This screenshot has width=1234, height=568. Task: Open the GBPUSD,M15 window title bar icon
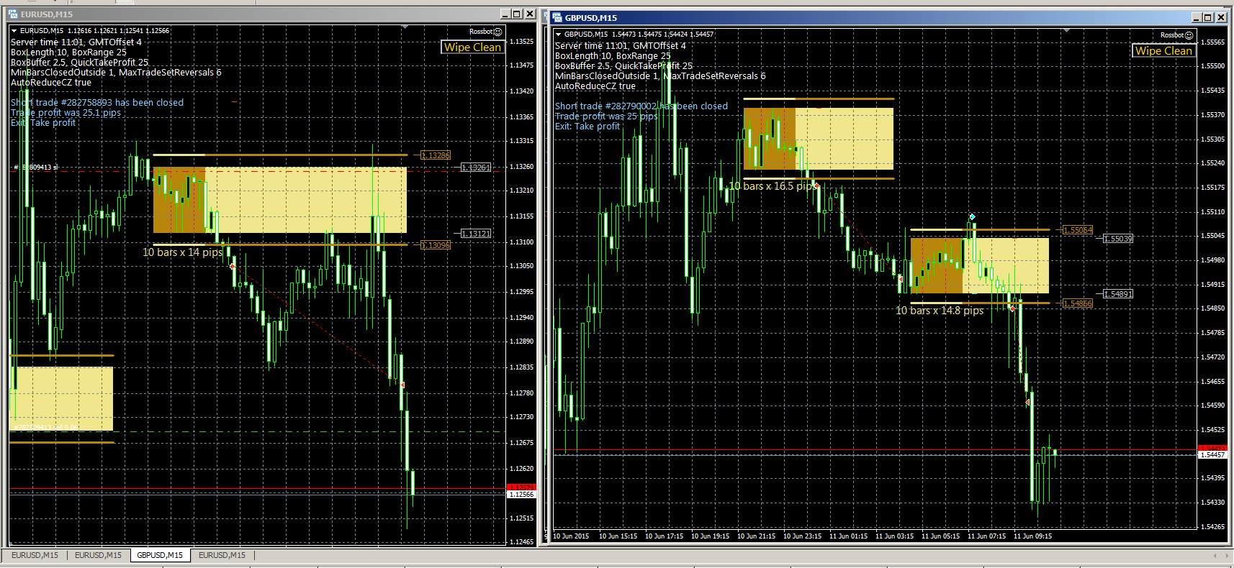click(x=557, y=17)
